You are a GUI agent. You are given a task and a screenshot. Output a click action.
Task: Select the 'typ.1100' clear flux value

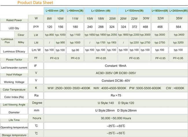pyautogui.click(x=75, y=35)
